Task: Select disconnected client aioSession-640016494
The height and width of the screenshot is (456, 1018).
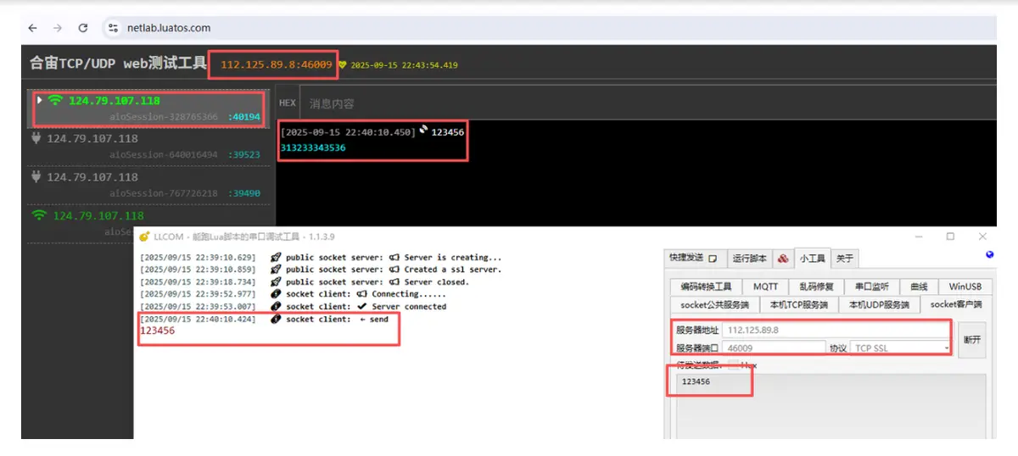Action: coord(149,146)
